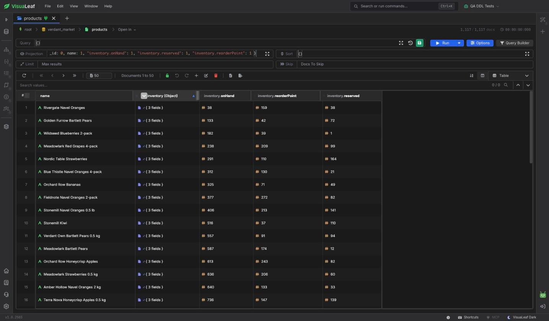Click the red delete document trash icon
This screenshot has width=549, height=321.
click(216, 76)
